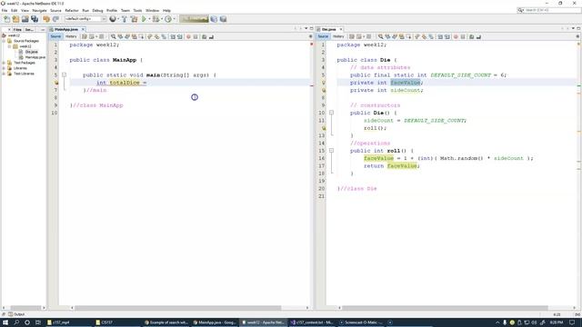Click Die editor horizontal scrollbar

[445, 308]
